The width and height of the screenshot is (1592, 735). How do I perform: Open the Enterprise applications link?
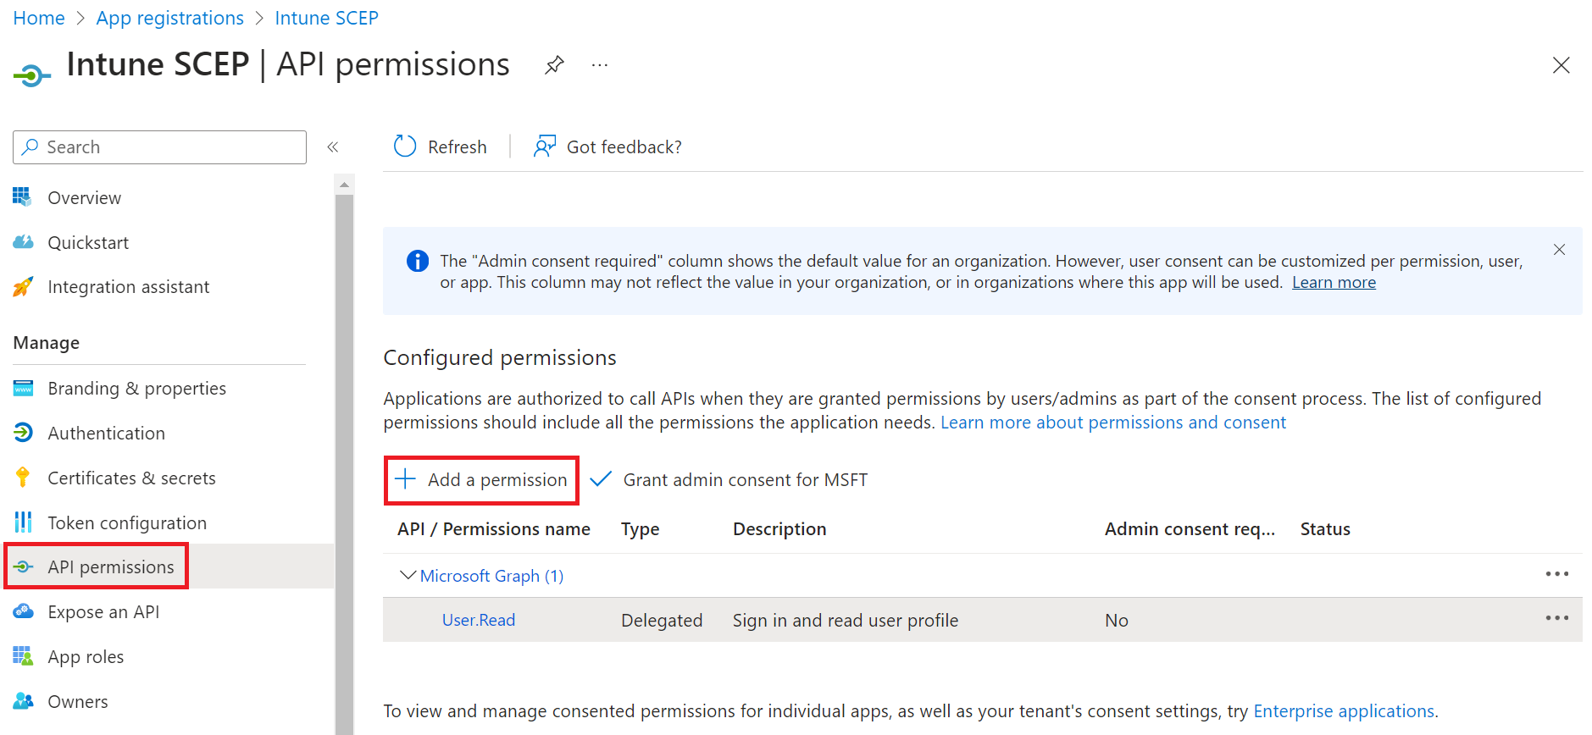pyautogui.click(x=1344, y=710)
